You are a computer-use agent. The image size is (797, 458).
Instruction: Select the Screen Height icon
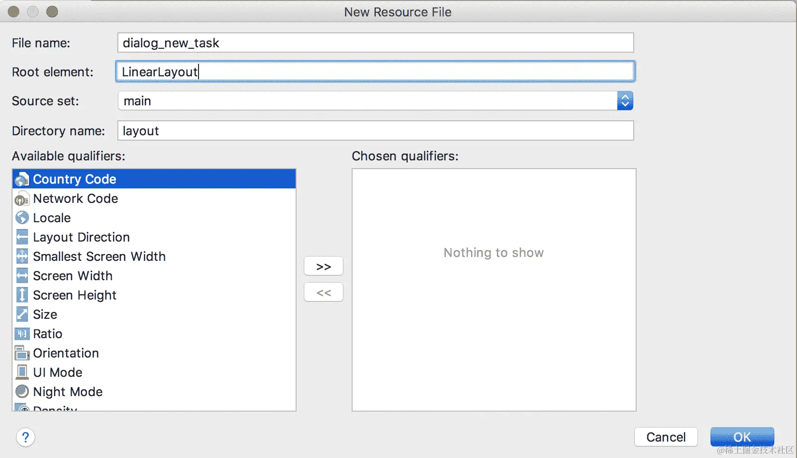point(22,295)
